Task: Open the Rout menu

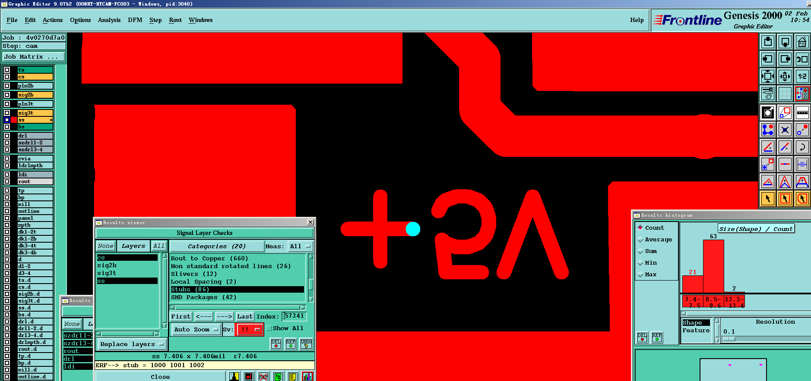Action: (x=175, y=20)
